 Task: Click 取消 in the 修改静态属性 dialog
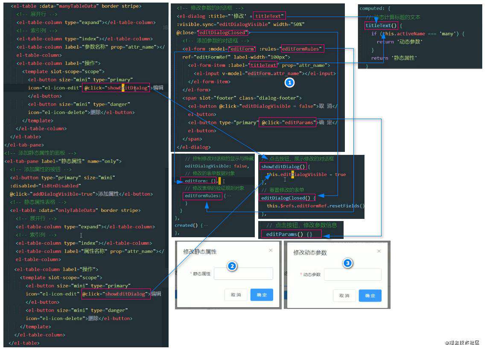[x=236, y=295]
